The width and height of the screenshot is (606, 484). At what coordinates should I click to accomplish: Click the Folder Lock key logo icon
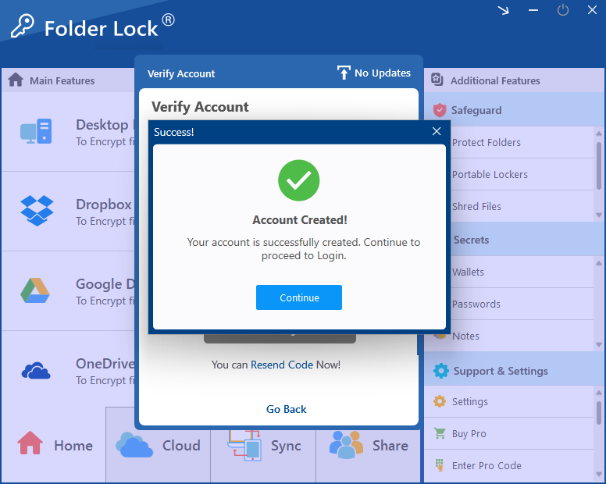coord(22,26)
